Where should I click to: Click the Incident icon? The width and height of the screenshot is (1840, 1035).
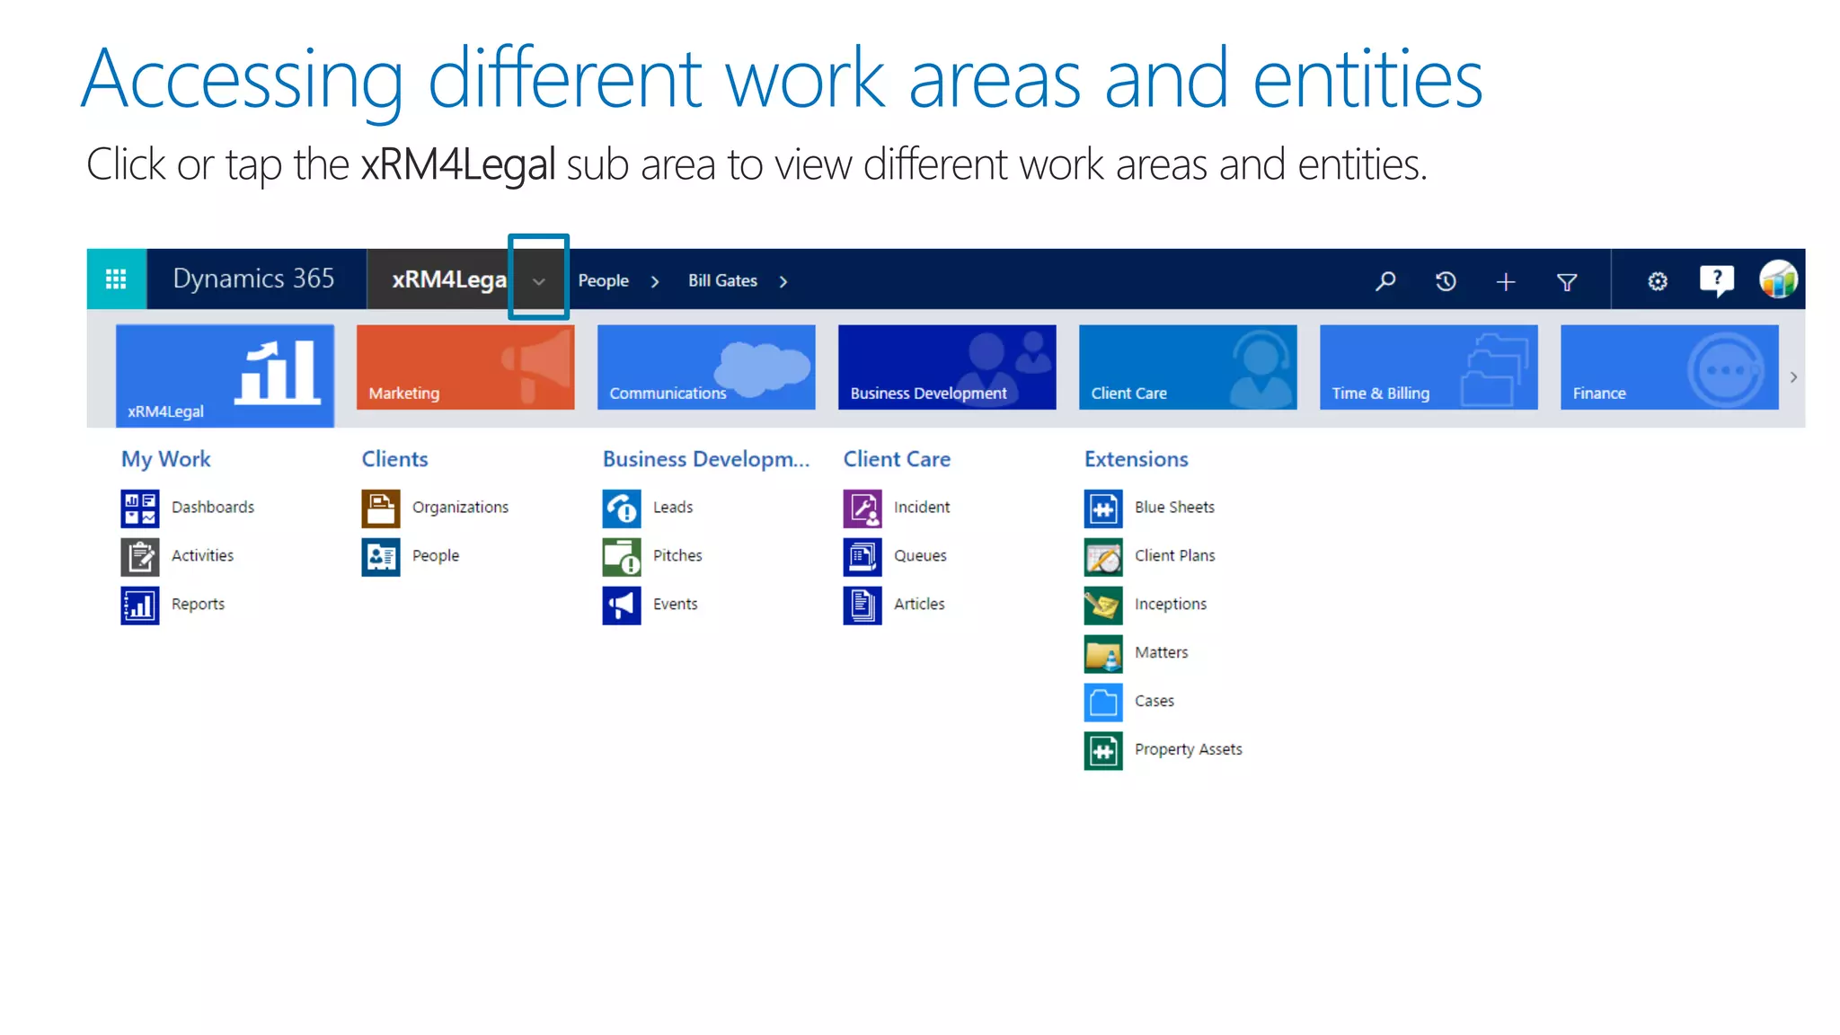click(862, 508)
